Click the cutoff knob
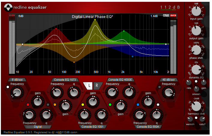Screen dimensions: 212x136 coord(202,119)
